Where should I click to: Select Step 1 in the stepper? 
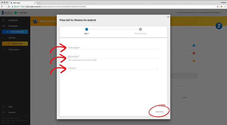coord(87,31)
